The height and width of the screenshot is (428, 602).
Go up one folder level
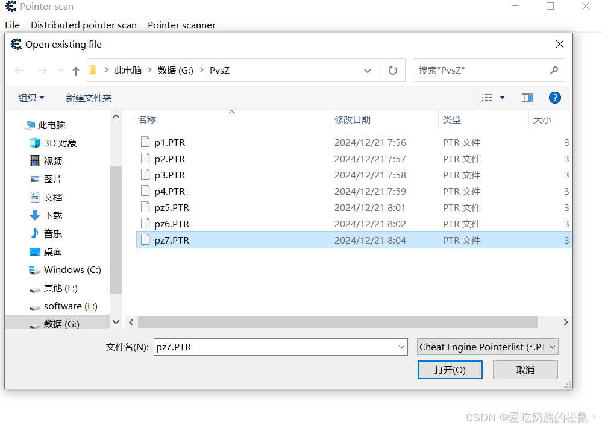point(76,71)
